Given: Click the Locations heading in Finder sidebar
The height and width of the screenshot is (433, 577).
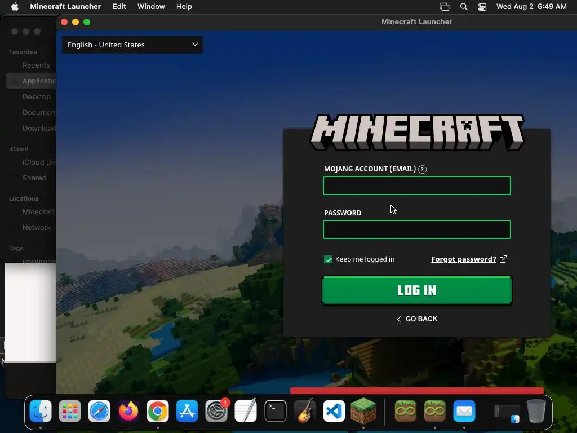Looking at the screenshot, I should pos(24,198).
